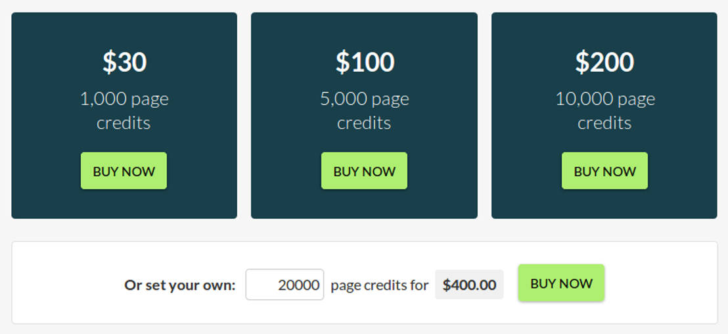Image resolution: width=728 pixels, height=334 pixels.
Task: Click BUY NOW beside the $400.00 price
Action: click(x=561, y=283)
